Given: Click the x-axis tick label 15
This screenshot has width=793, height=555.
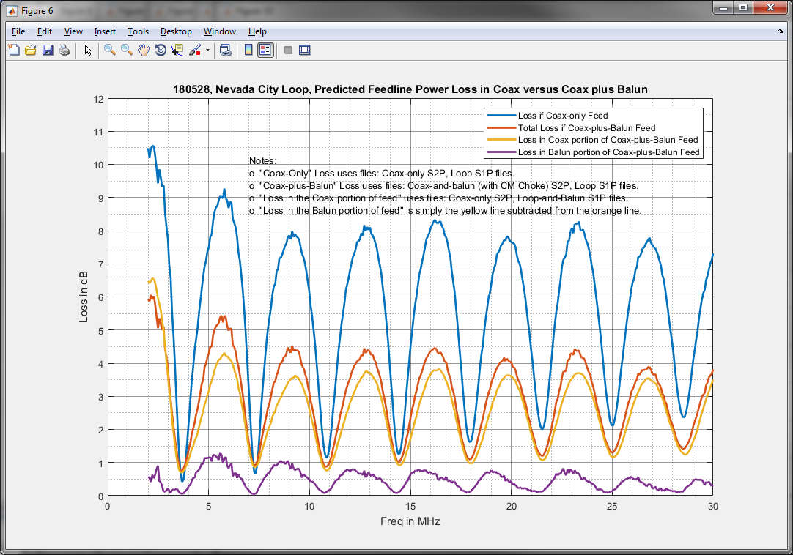Looking at the screenshot, I should point(410,506).
